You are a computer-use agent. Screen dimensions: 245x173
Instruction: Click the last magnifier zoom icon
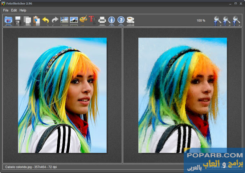pos(236,20)
